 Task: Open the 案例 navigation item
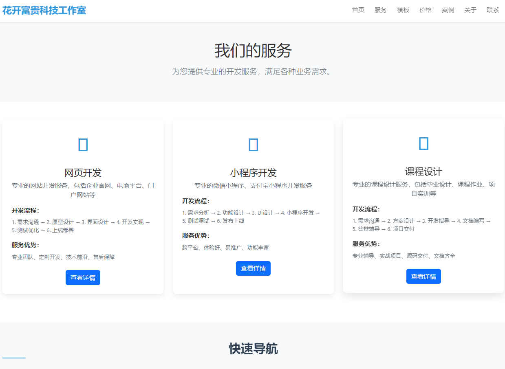(x=448, y=10)
